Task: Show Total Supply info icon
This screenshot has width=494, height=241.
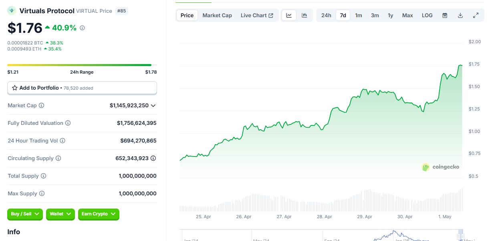Action: [x=43, y=176]
